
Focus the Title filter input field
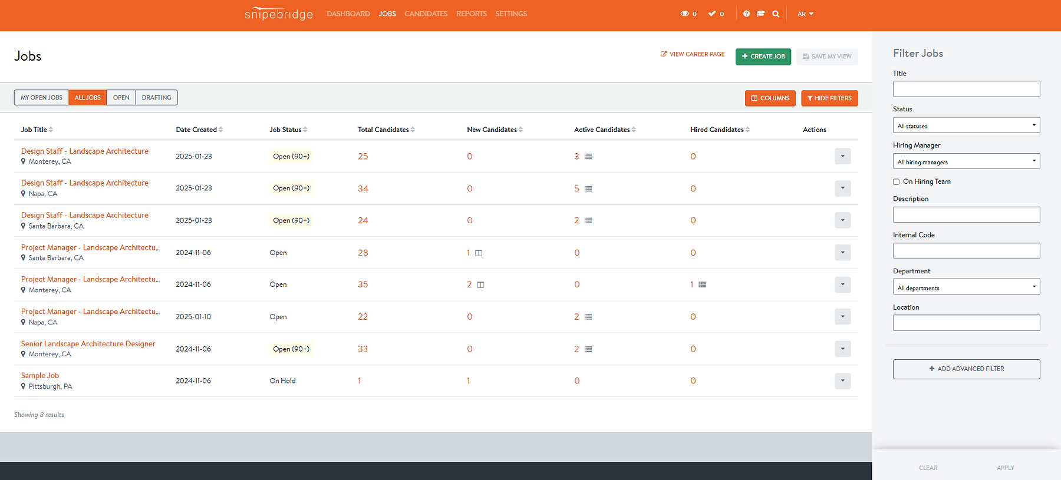tap(967, 89)
